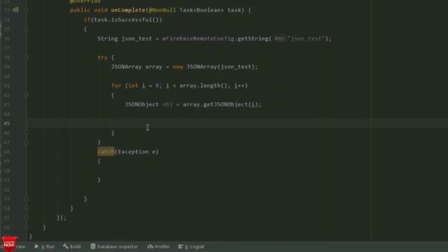Viewport: 448px width, 252px height.
Task: Open the Run tool window tab
Action: (x=45, y=246)
